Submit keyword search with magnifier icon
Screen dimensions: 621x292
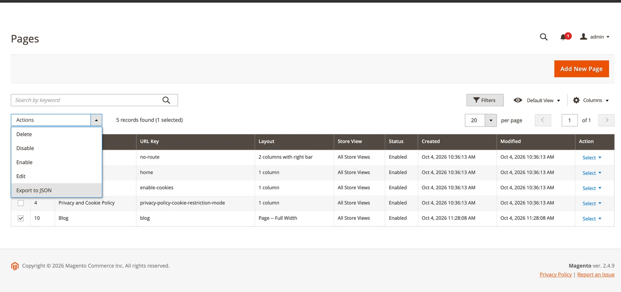[x=166, y=100]
